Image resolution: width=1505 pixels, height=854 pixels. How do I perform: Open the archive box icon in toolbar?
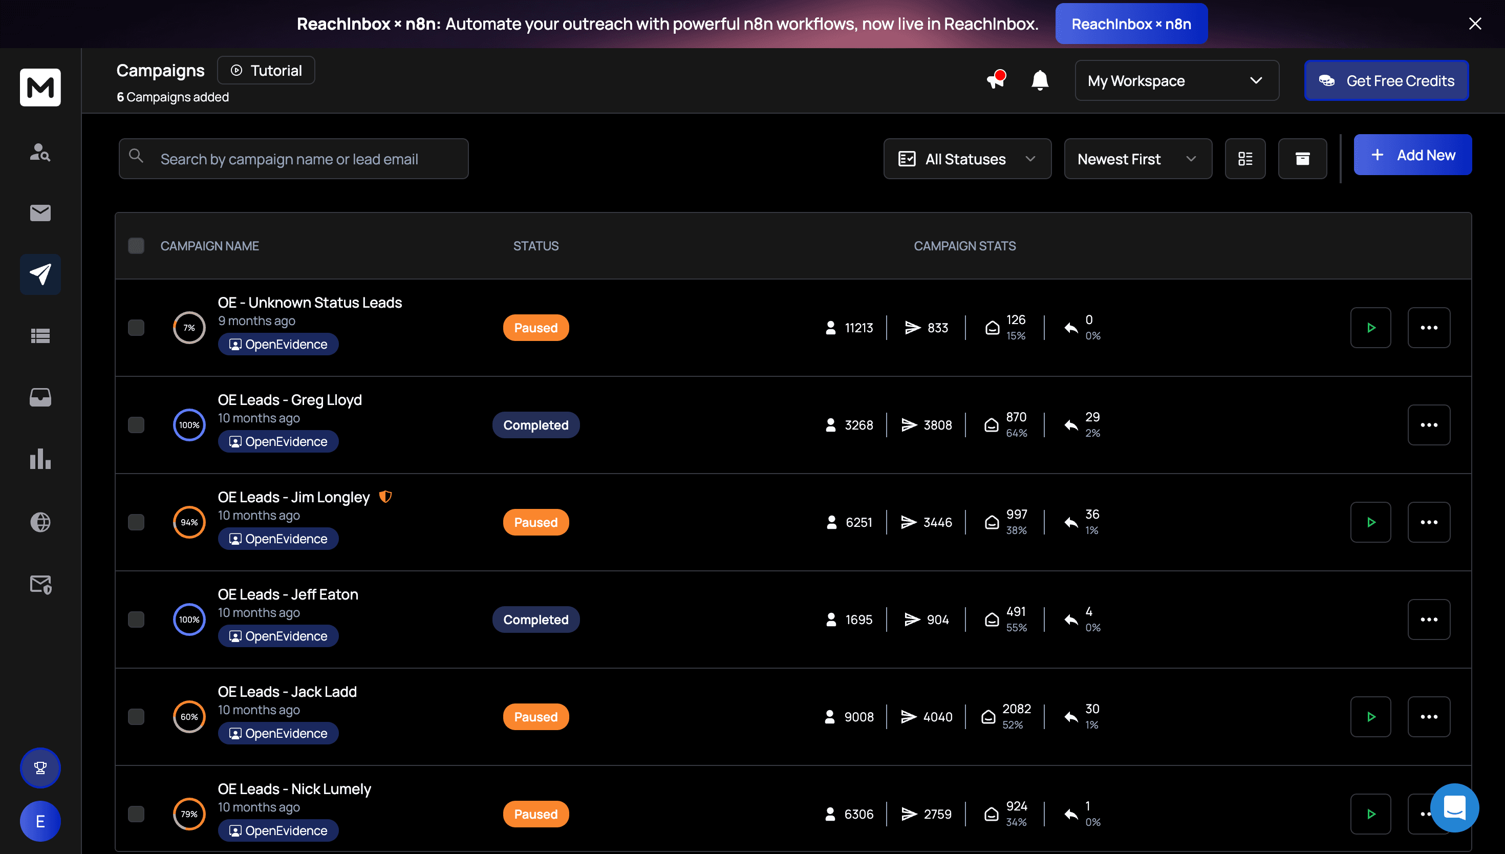(1302, 158)
